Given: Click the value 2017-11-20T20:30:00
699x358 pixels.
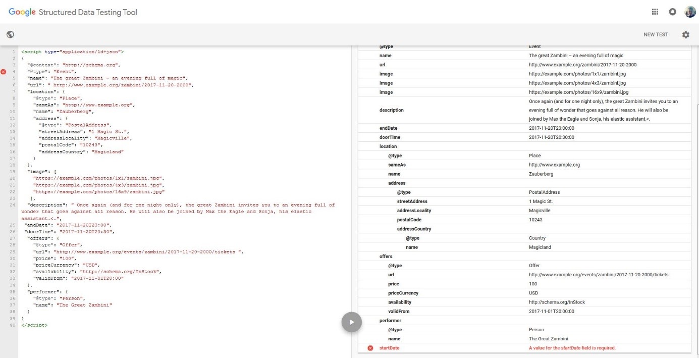Looking at the screenshot, I should point(552,137).
